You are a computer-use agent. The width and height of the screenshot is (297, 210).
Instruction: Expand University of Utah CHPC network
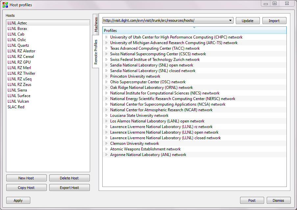pyautogui.click(x=107, y=37)
